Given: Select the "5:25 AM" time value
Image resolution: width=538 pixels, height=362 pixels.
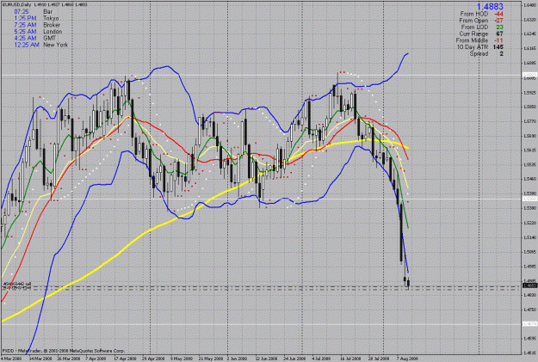Looking at the screenshot, I should point(25,32).
